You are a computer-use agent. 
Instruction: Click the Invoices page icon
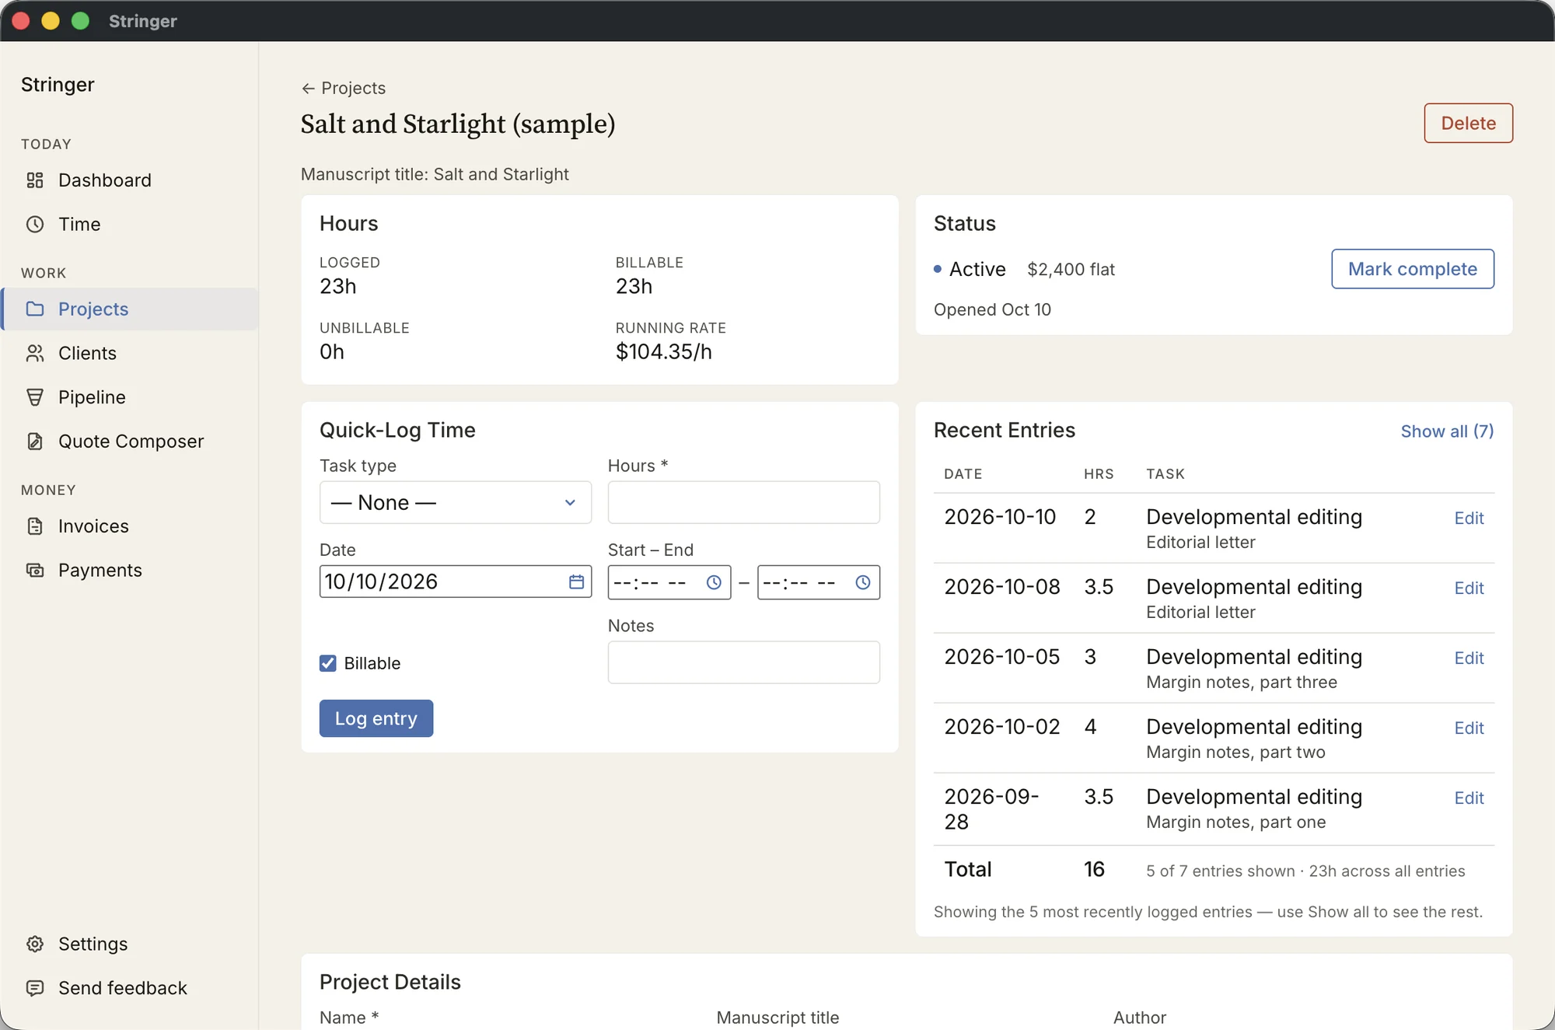pos(35,526)
